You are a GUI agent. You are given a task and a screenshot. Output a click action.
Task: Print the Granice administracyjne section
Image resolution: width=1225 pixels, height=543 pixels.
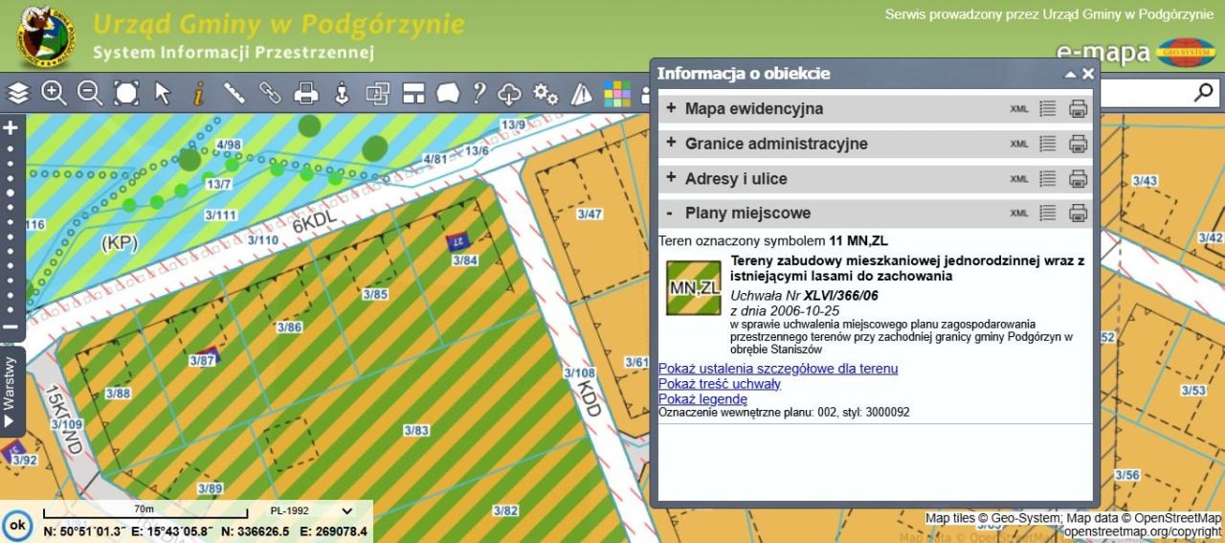[x=1079, y=144]
